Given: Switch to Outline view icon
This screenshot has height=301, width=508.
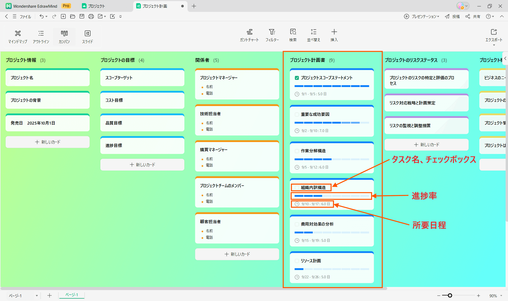Looking at the screenshot, I should 41,33.
